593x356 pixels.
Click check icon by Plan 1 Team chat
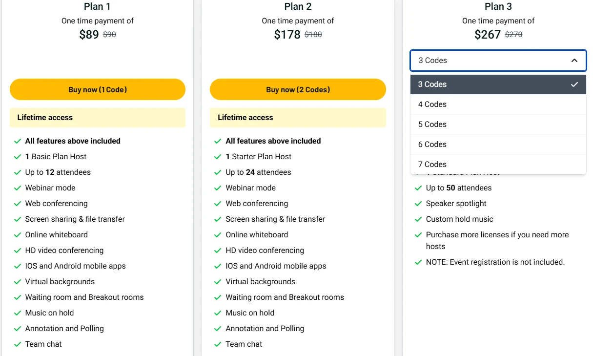[x=18, y=344]
